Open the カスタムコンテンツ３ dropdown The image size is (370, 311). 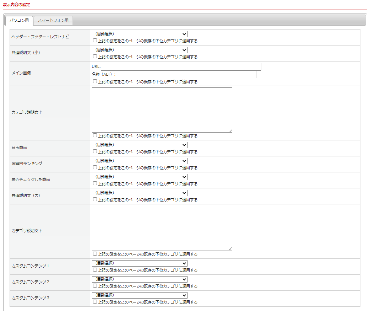tap(140, 295)
